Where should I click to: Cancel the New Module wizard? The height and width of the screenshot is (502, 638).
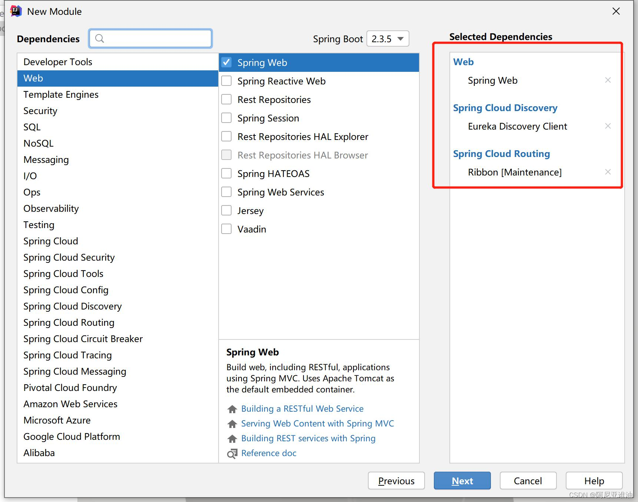pyautogui.click(x=528, y=481)
